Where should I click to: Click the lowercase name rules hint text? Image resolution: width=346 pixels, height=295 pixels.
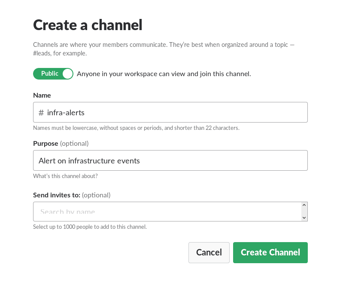point(136,128)
